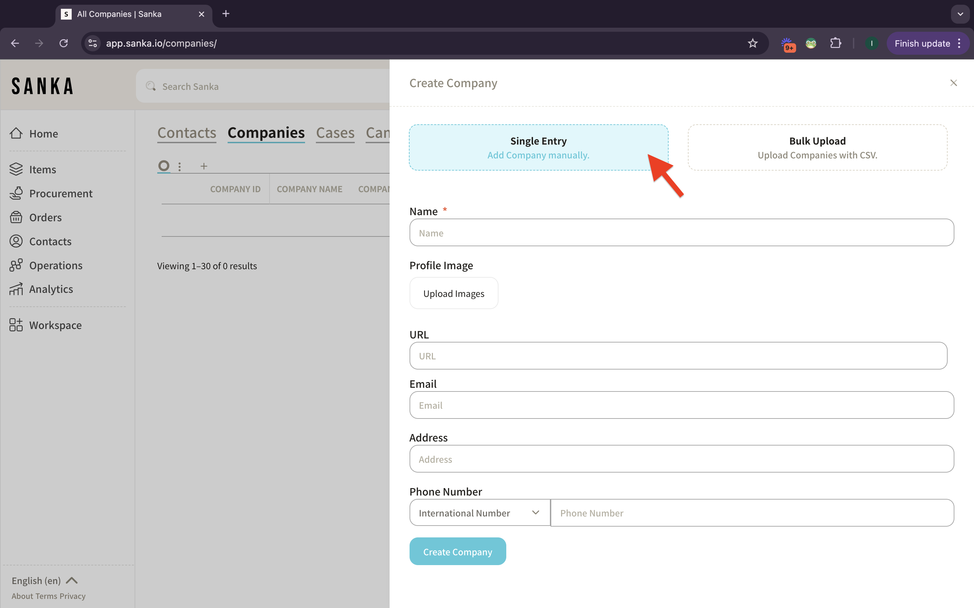
Task: Click into the company Name field
Action: [681, 233]
